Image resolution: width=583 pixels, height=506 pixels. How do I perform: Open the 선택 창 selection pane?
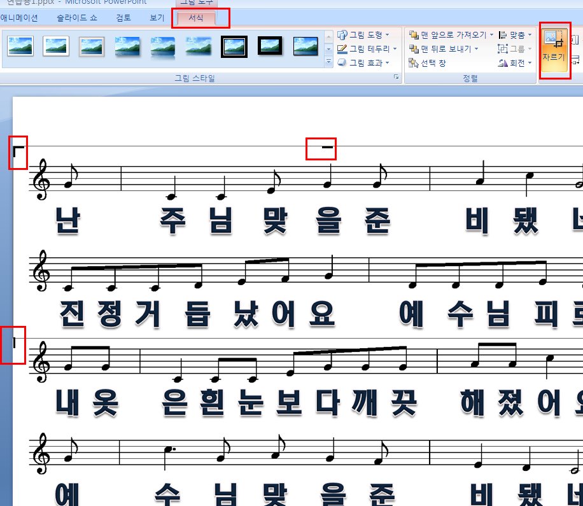[x=427, y=63]
